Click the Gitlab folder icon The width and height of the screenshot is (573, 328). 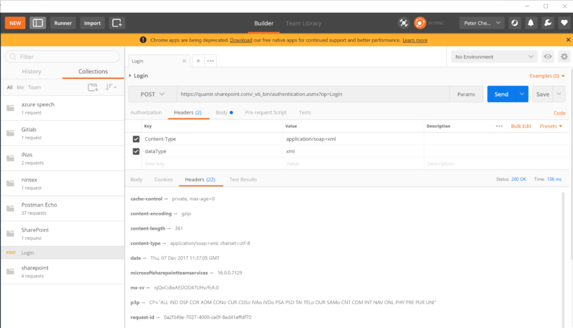[10, 133]
